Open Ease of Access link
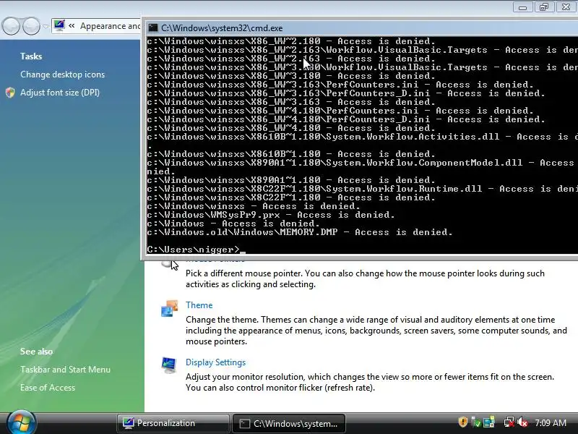 48,388
